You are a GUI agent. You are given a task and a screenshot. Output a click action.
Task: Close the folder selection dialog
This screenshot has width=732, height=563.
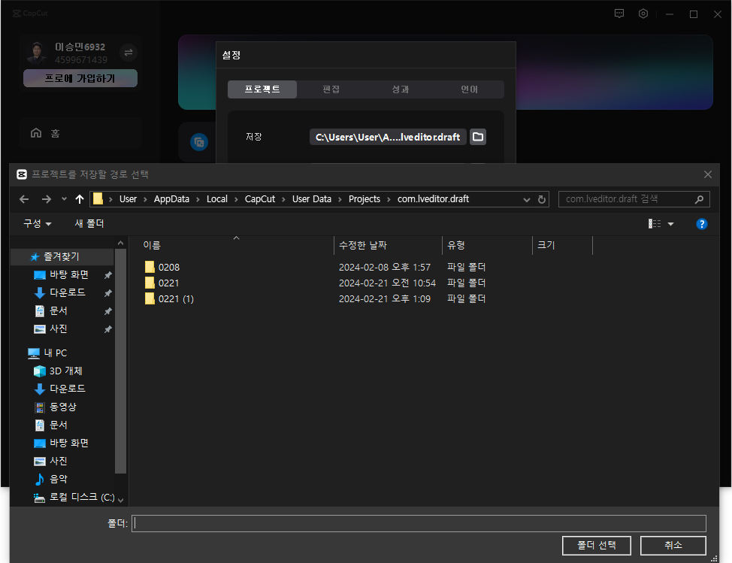708,174
